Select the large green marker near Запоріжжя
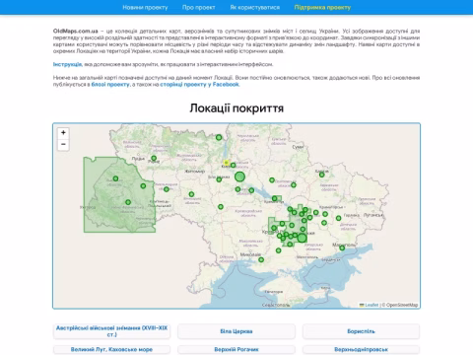Viewport: 473px width, 355px height. [x=302, y=239]
